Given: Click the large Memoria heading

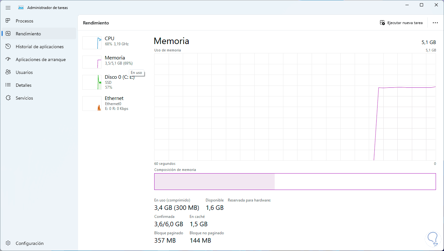Looking at the screenshot, I should click(x=172, y=41).
